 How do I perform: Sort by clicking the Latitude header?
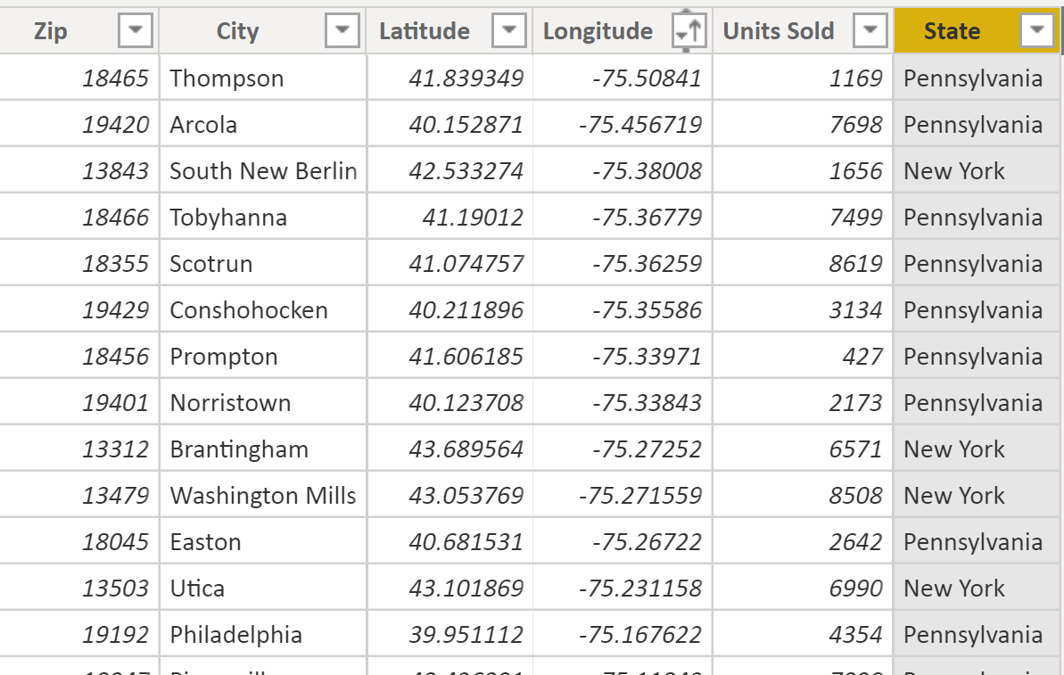click(424, 29)
